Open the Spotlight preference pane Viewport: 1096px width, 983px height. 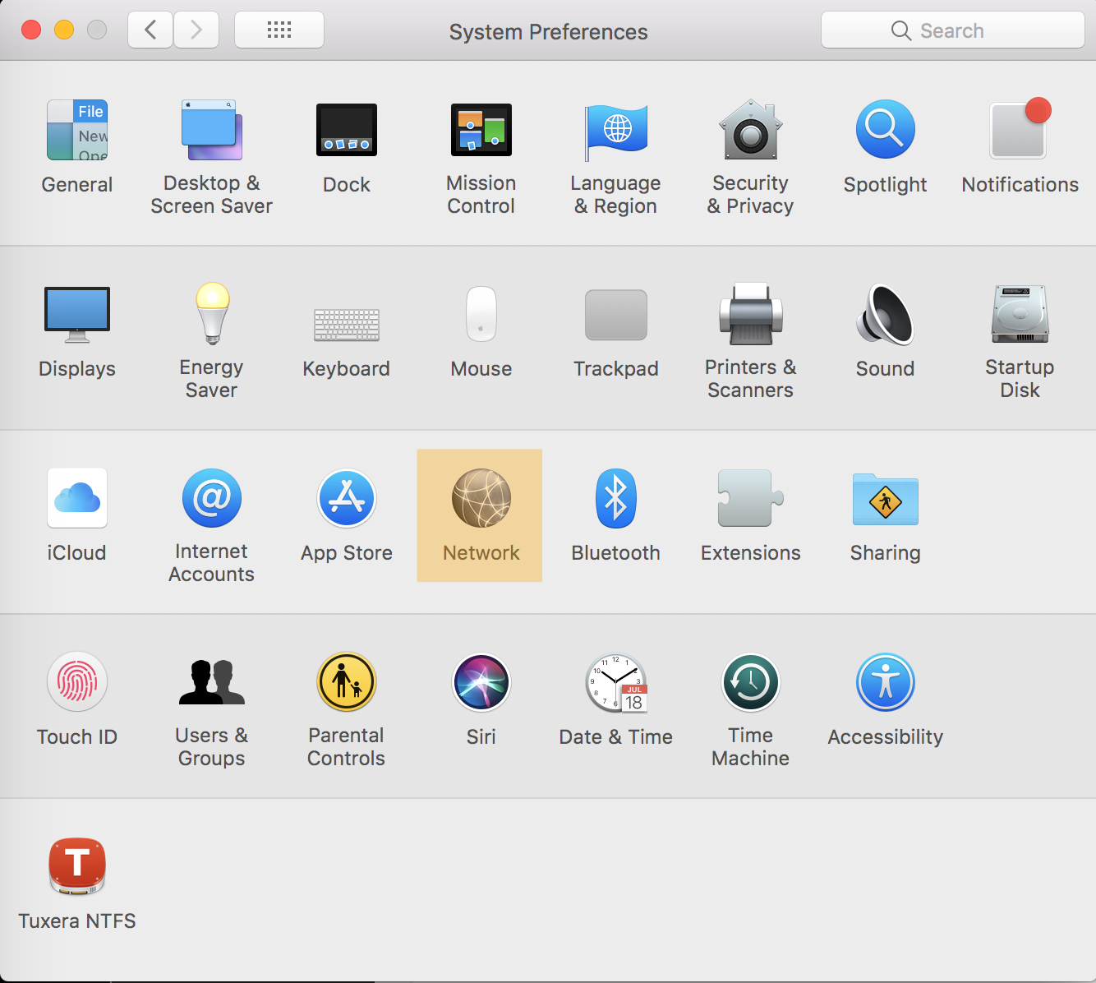885,146
